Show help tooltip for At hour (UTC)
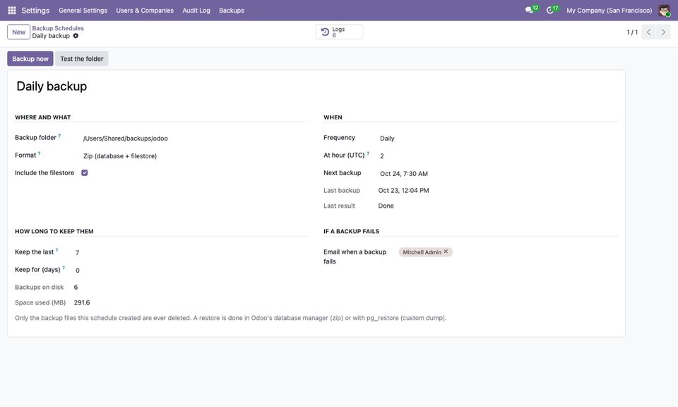 click(368, 153)
